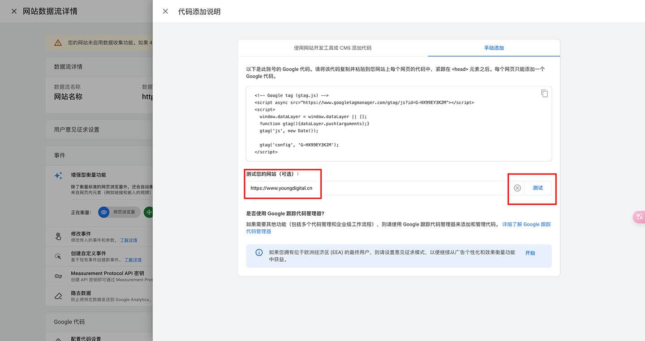Viewport: 645px width, 341px height.
Task: Click the info icon in EEA notice
Action: point(259,252)
